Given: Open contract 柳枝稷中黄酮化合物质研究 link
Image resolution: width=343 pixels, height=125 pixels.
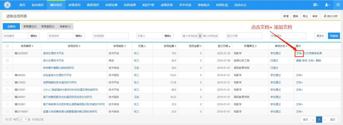Looking at the screenshot, I should click(x=59, y=68).
